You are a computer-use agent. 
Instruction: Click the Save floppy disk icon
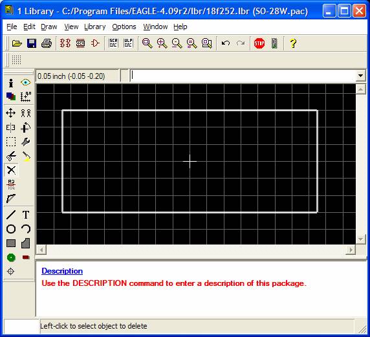coord(32,43)
